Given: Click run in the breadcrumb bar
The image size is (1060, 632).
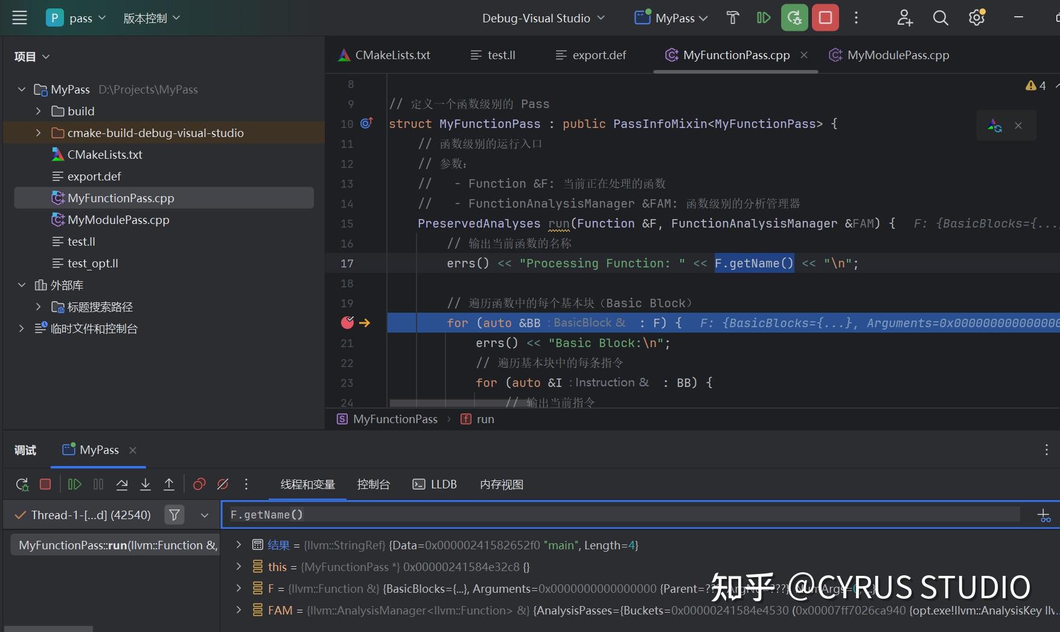Looking at the screenshot, I should pos(485,418).
